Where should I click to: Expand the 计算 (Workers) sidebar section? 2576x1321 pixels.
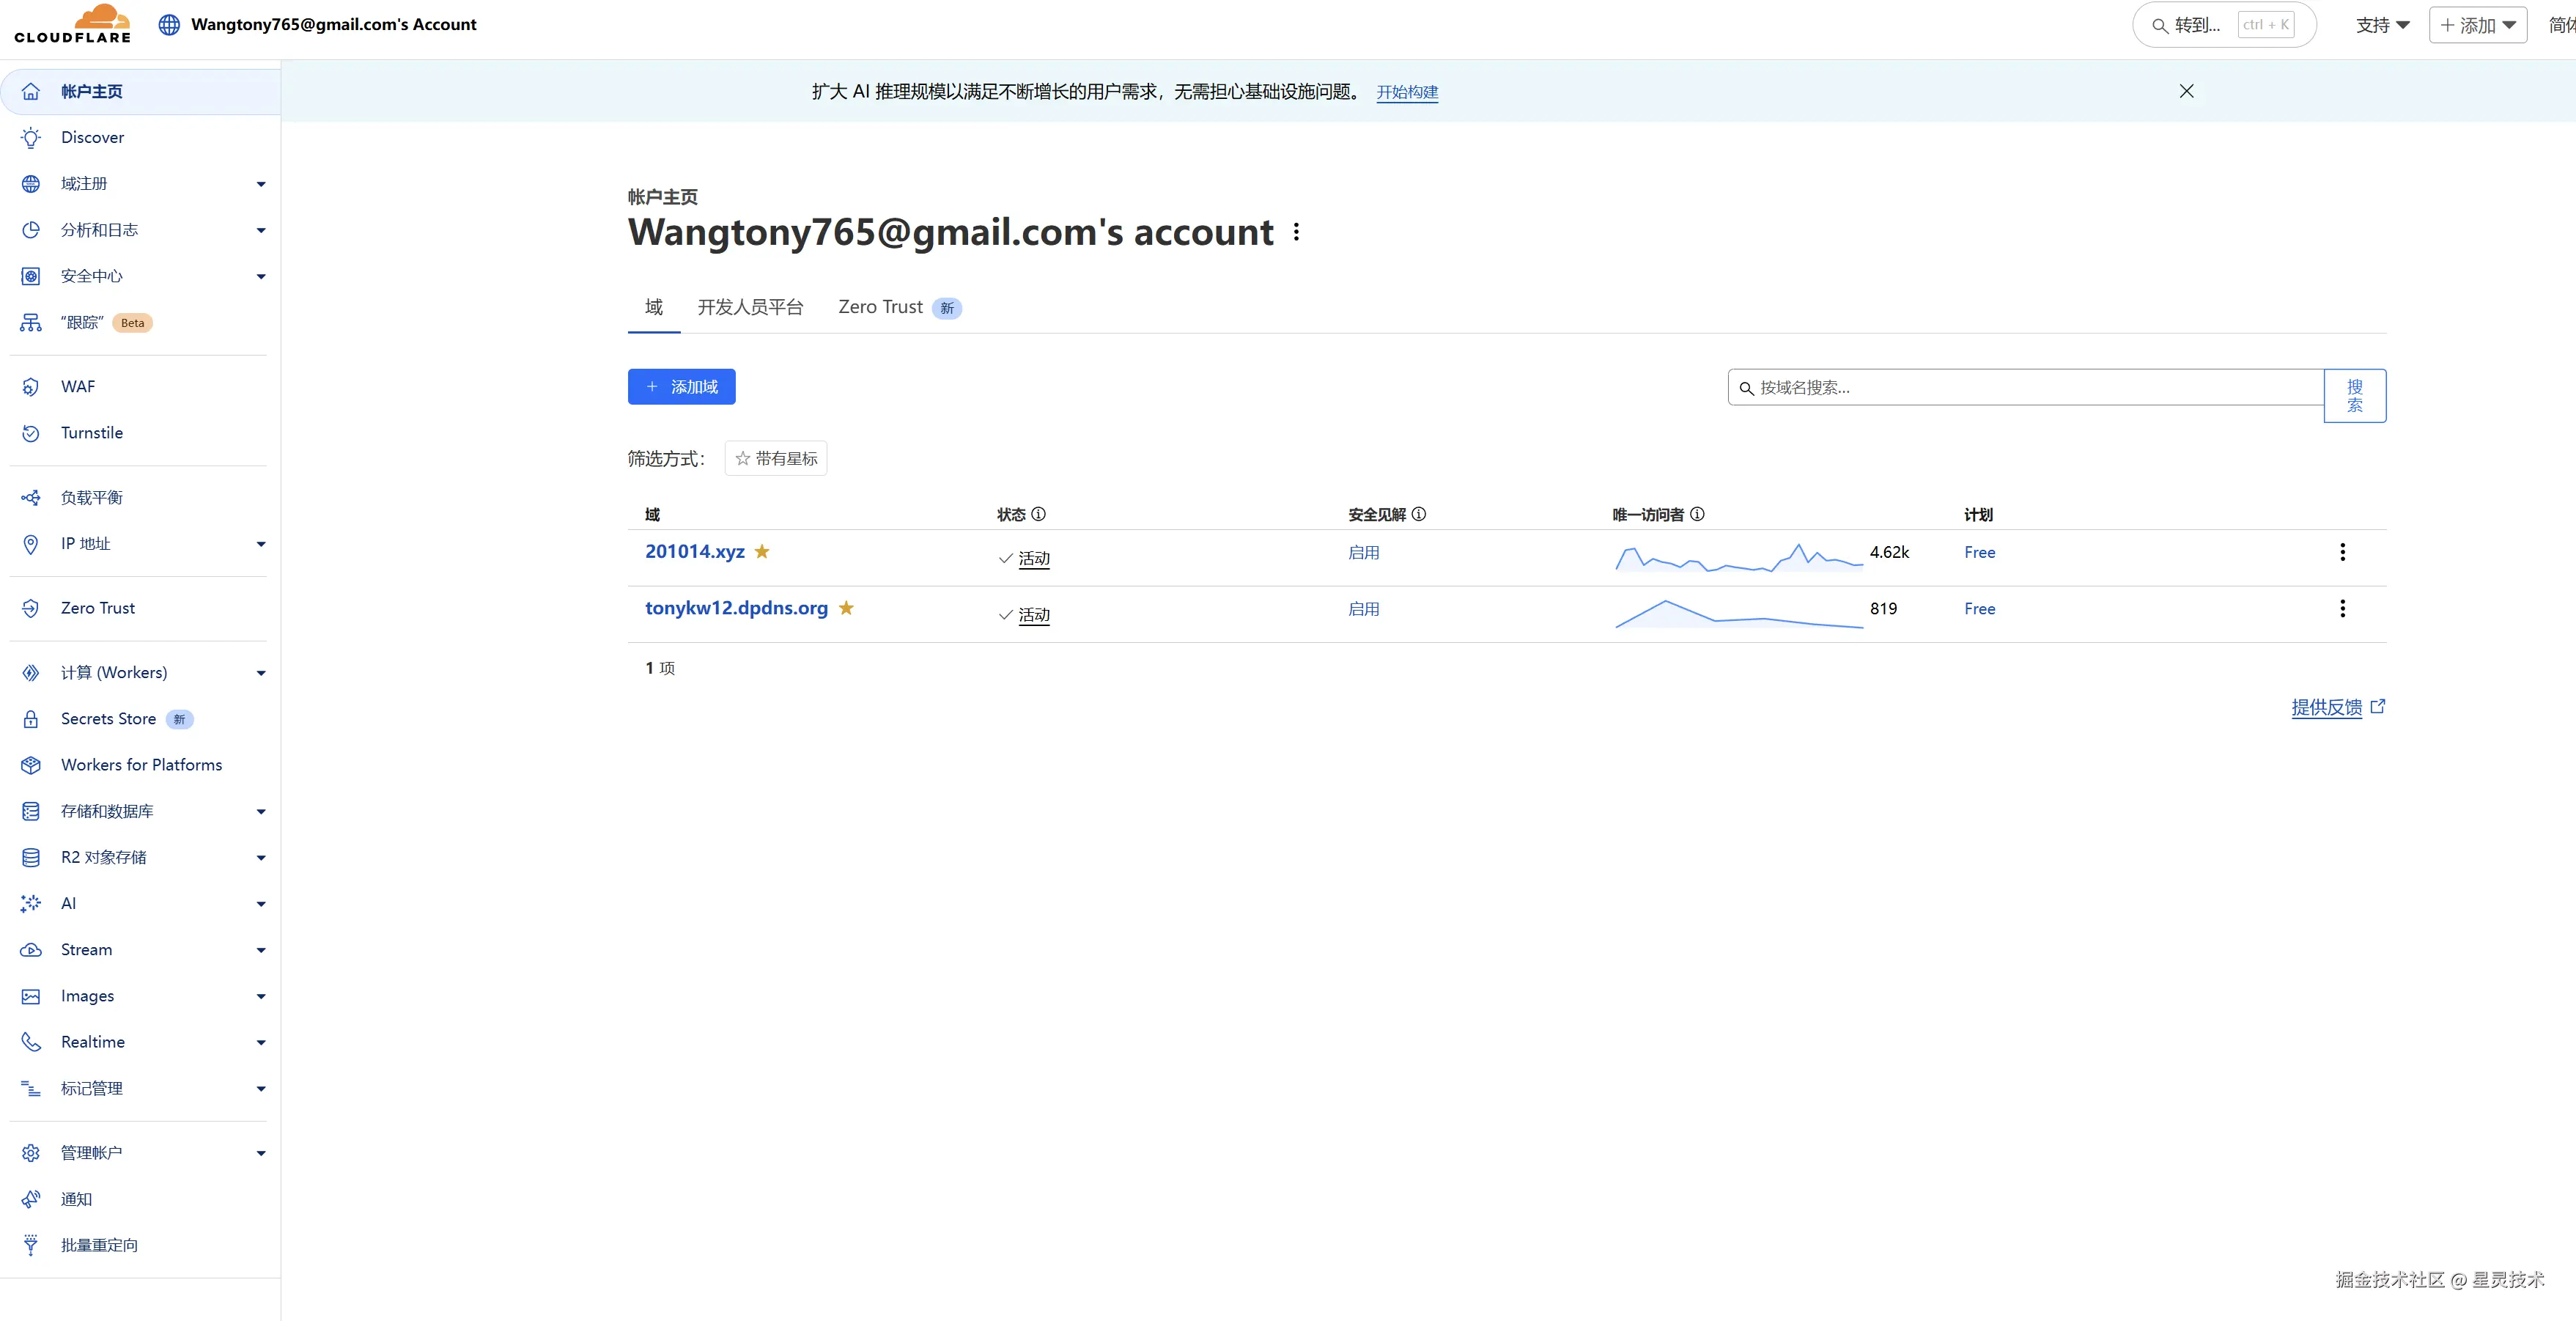click(x=261, y=673)
